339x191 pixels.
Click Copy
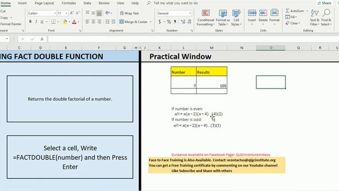tap(4, 18)
